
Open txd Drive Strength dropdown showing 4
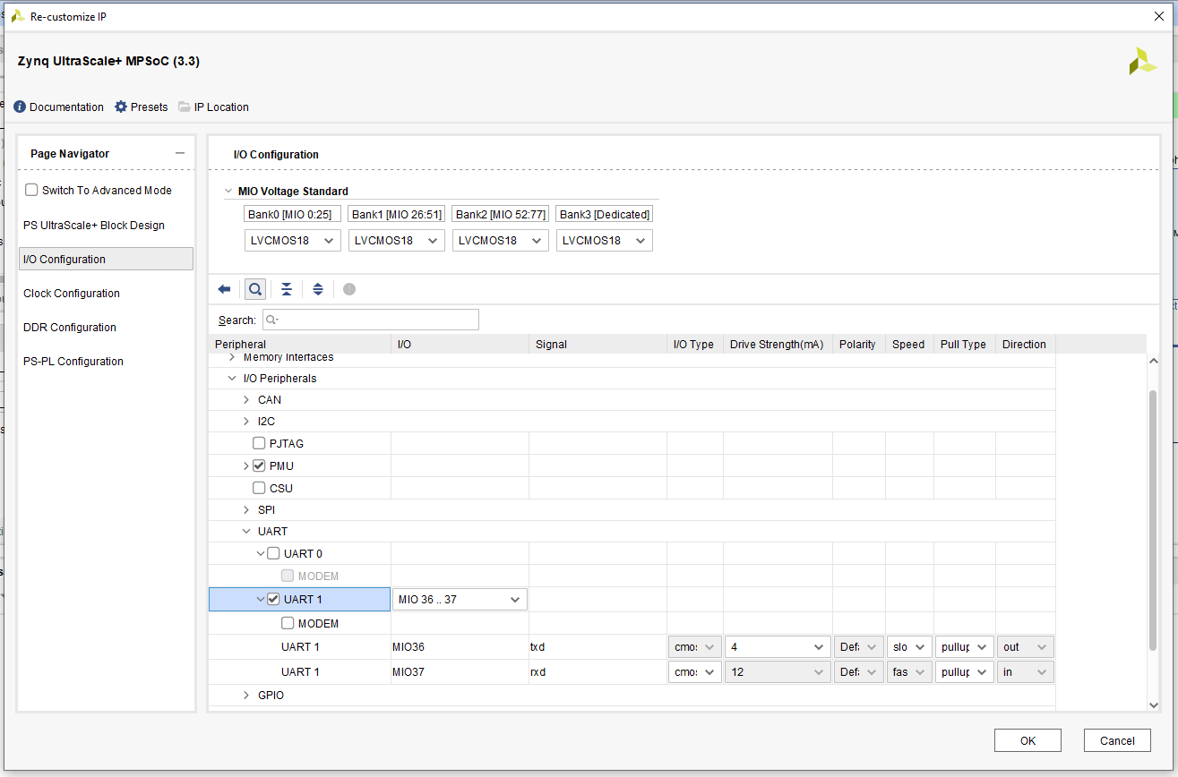(778, 647)
